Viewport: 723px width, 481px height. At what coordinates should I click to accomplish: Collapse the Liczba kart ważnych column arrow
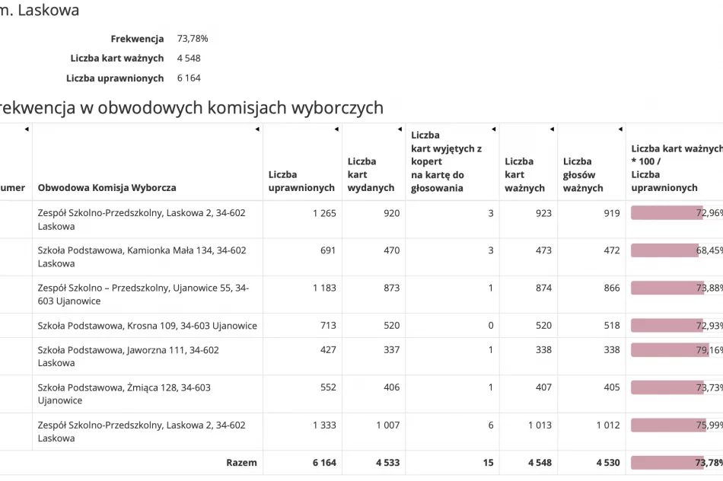tap(553, 129)
